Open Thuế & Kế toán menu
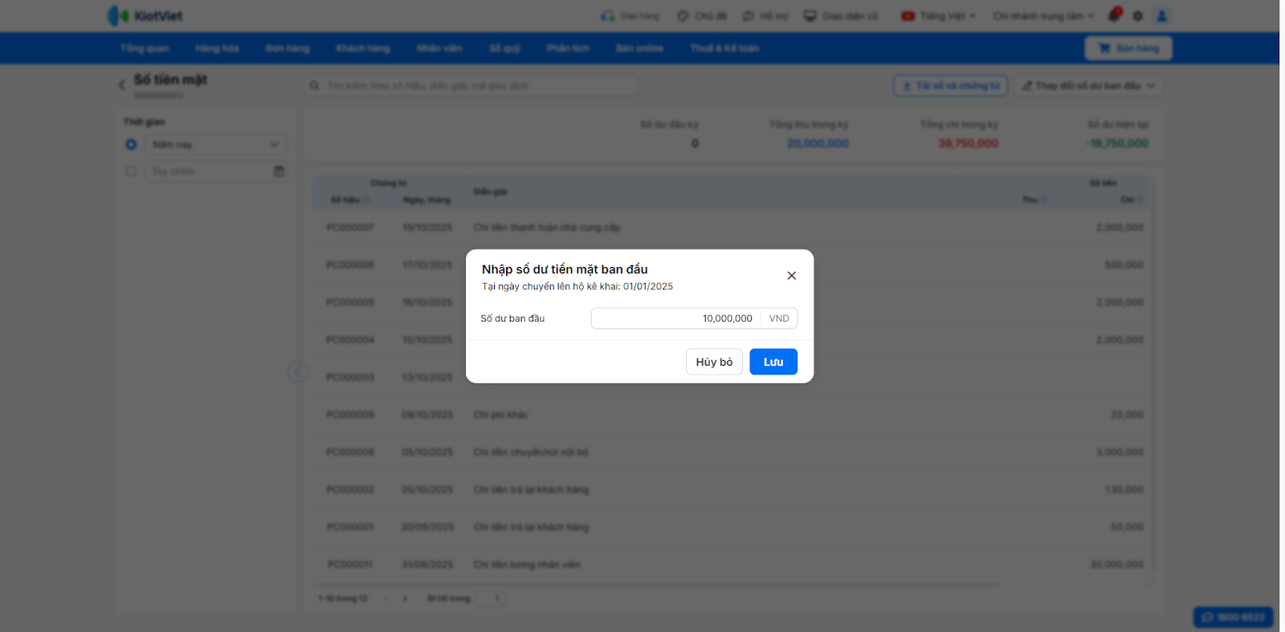This screenshot has height=632, width=1285. click(724, 48)
